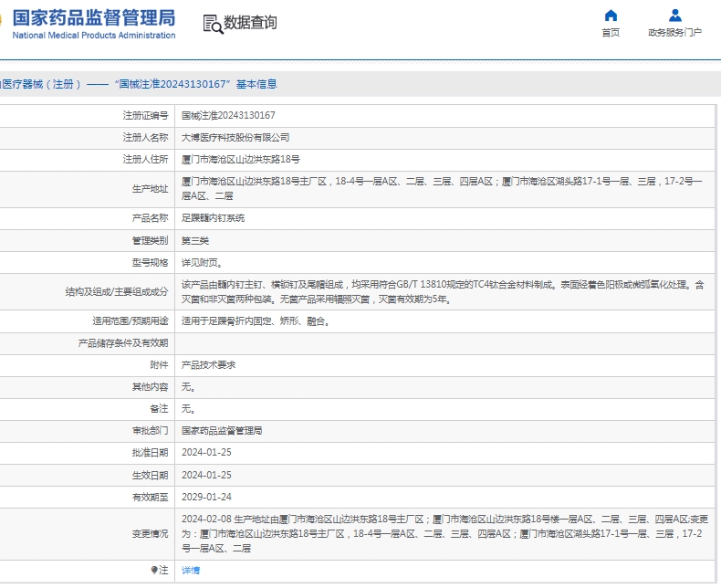Select registrant name 大博医疗科技股份有限公司
Viewport: 721px width, 588px height.
(235, 138)
